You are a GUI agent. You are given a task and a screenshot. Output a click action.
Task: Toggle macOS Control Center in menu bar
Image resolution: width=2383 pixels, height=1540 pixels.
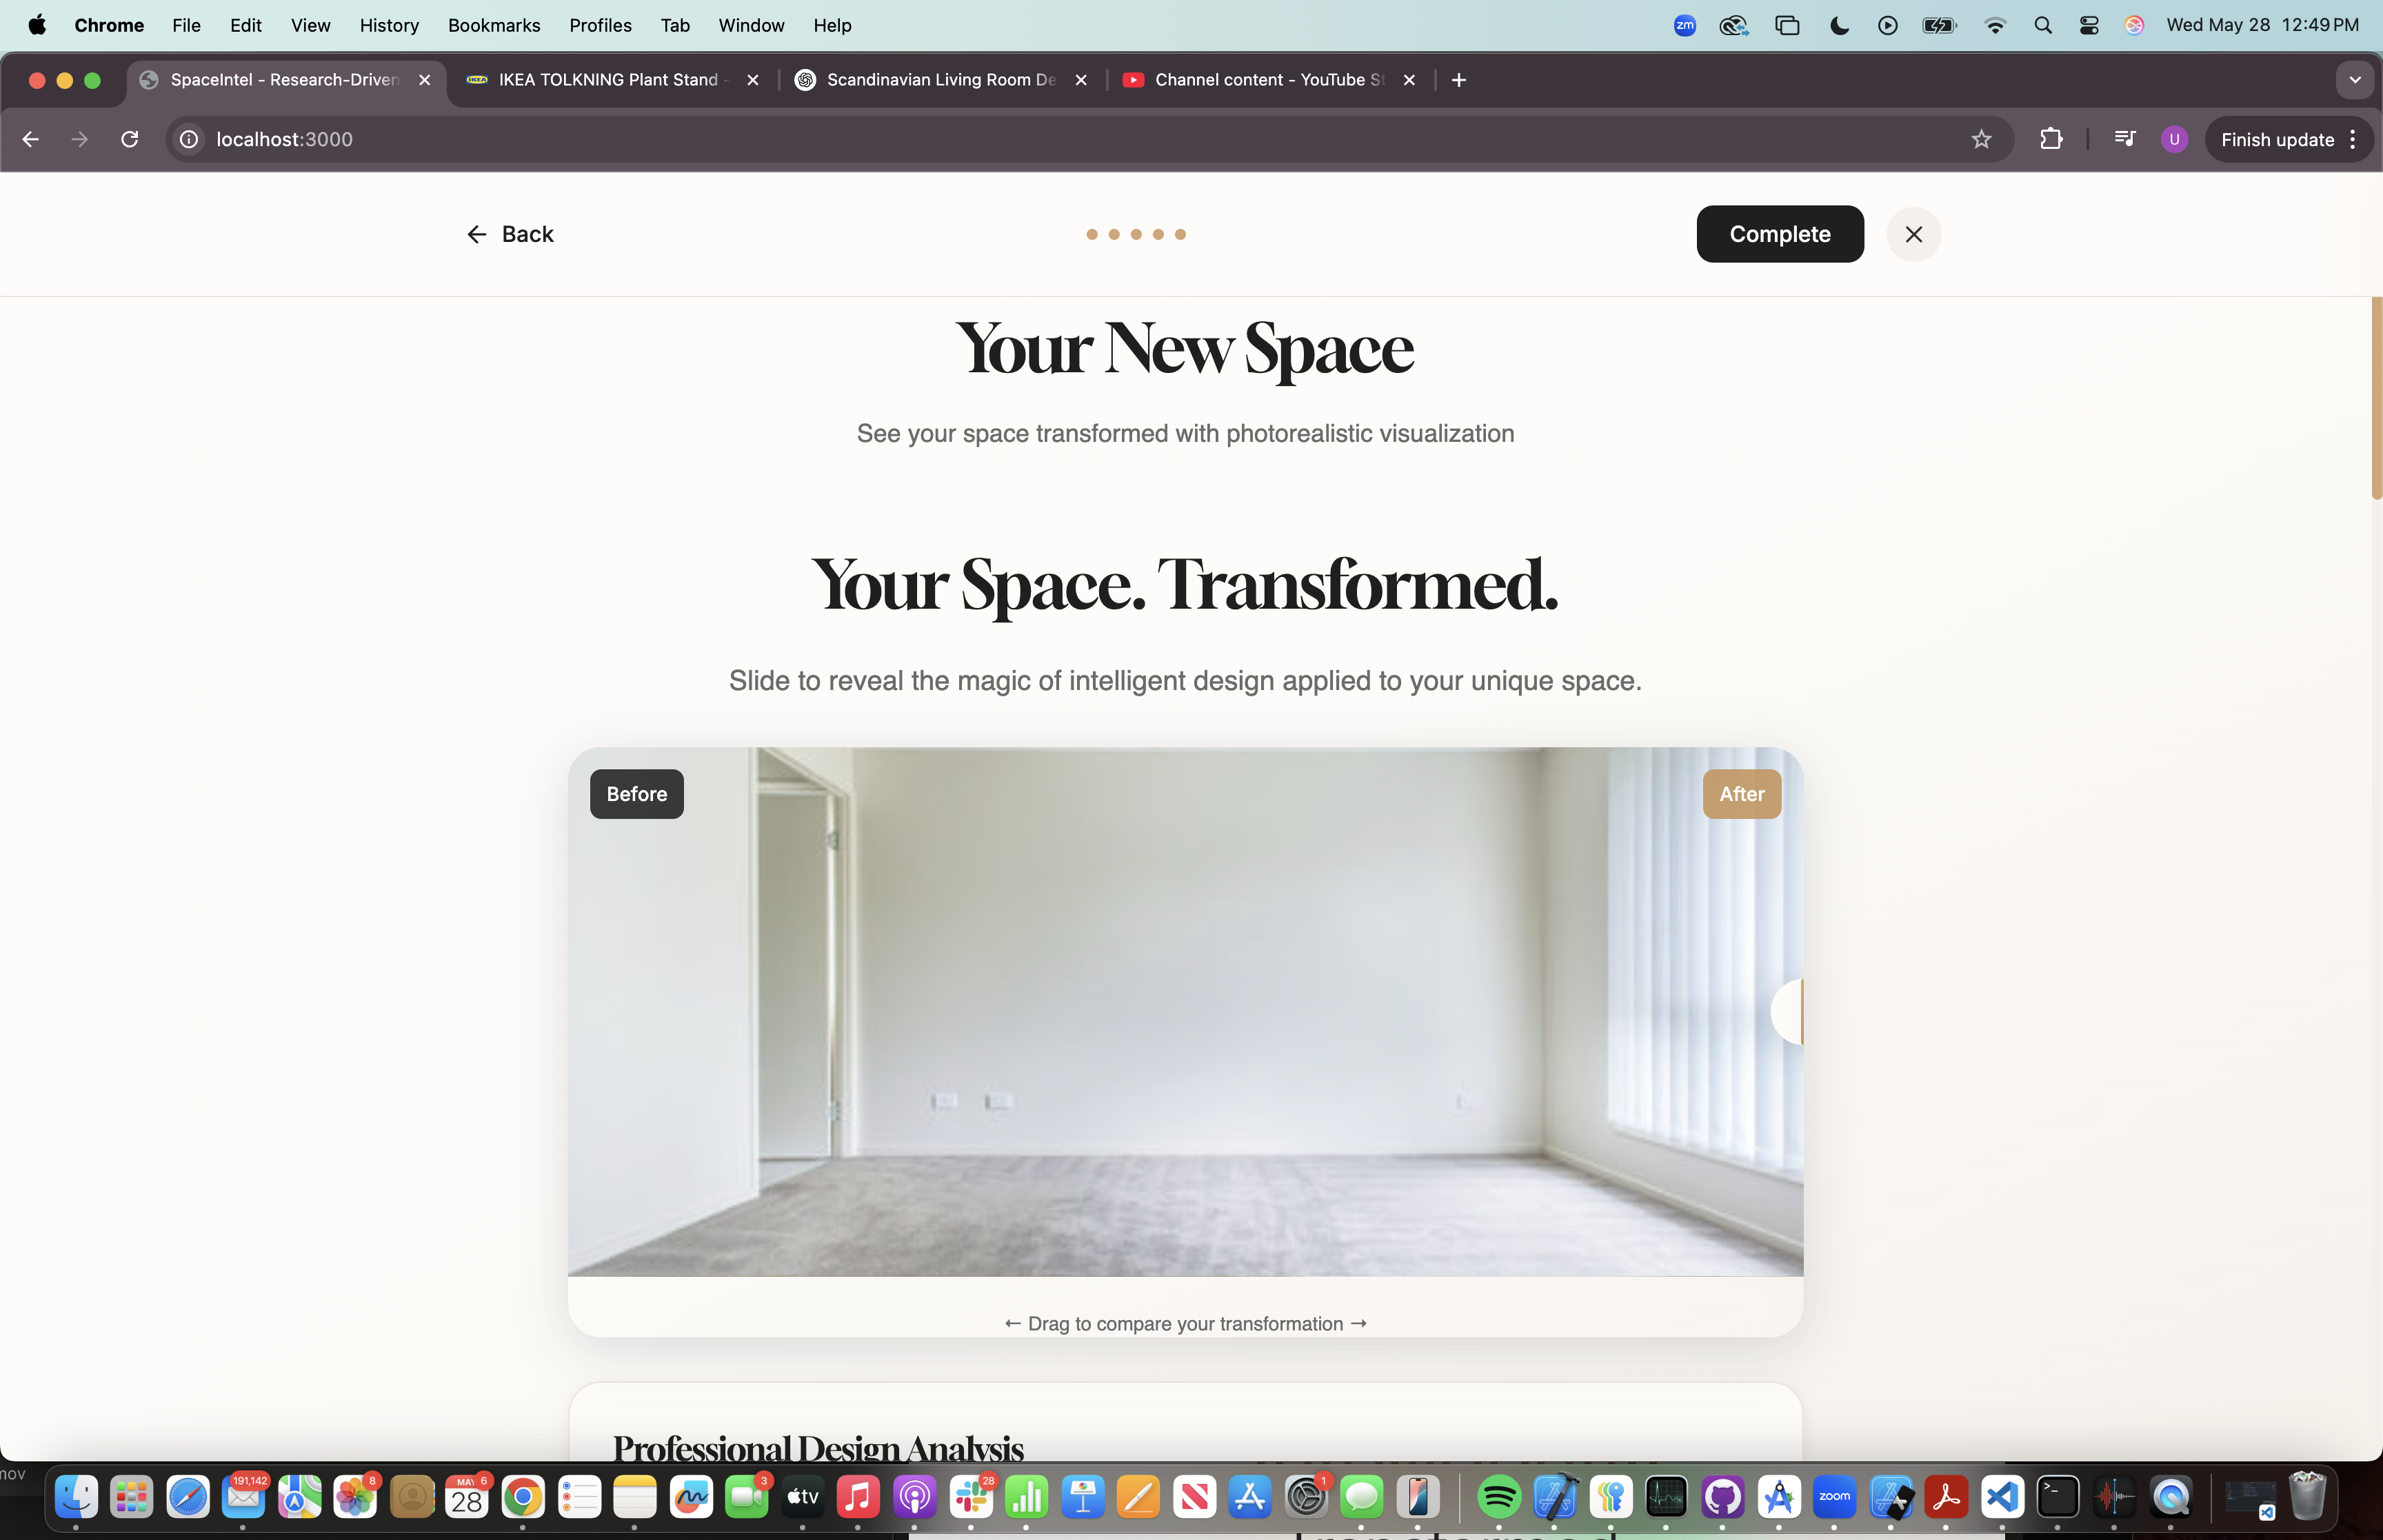2089,25
